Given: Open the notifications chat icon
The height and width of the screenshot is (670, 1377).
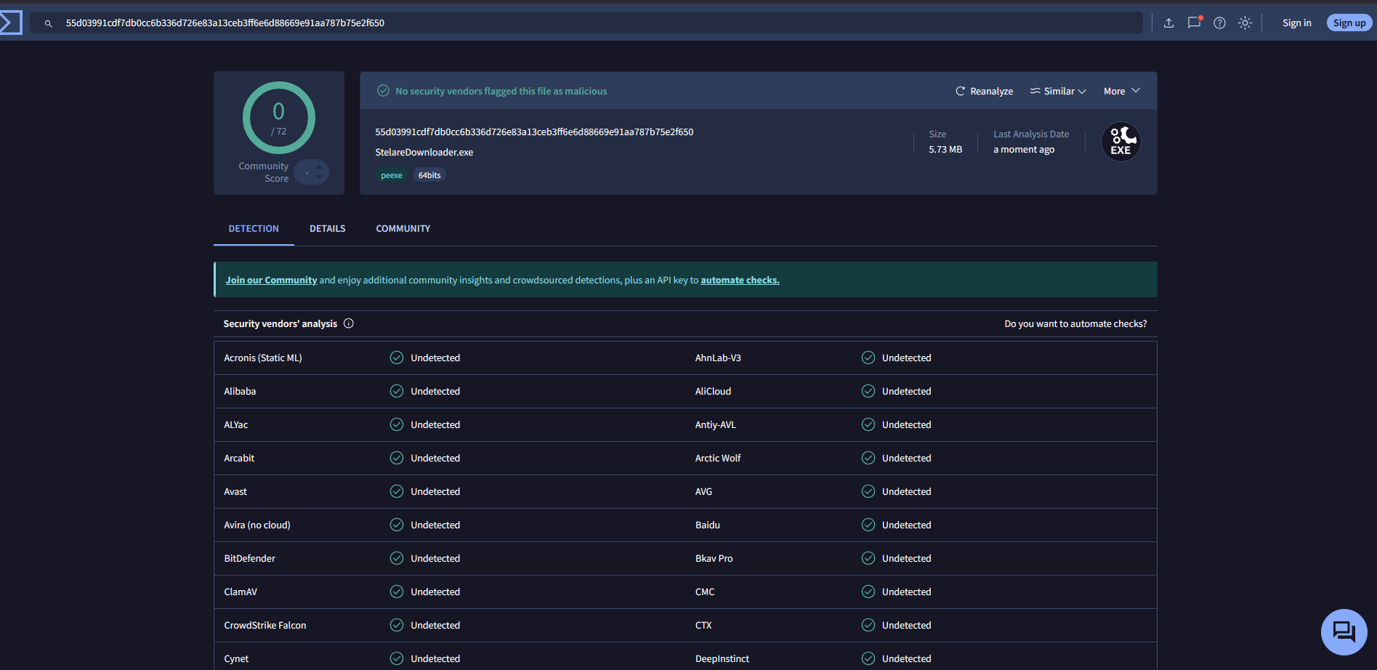Looking at the screenshot, I should 1195,23.
